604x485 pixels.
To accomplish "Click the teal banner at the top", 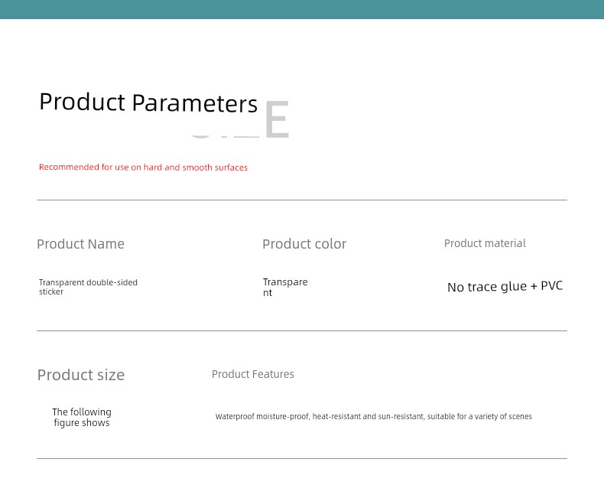I will coord(302,9).
